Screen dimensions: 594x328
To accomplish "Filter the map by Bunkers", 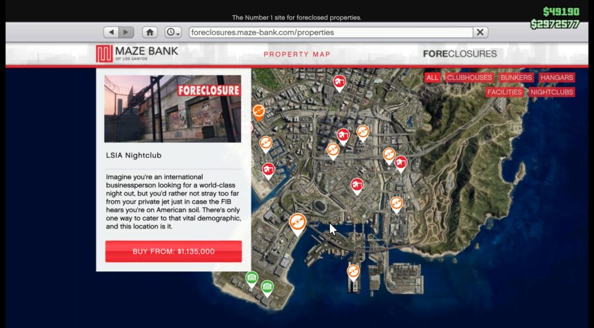I will coord(516,78).
